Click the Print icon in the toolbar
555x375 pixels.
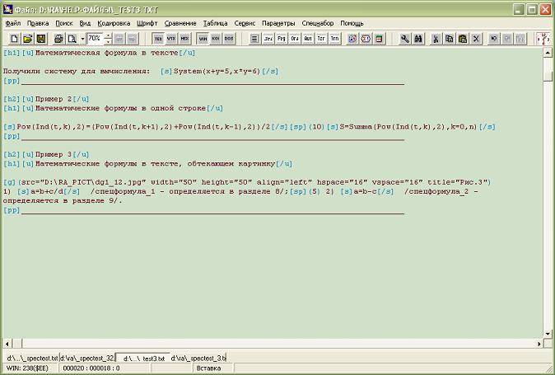pos(58,39)
